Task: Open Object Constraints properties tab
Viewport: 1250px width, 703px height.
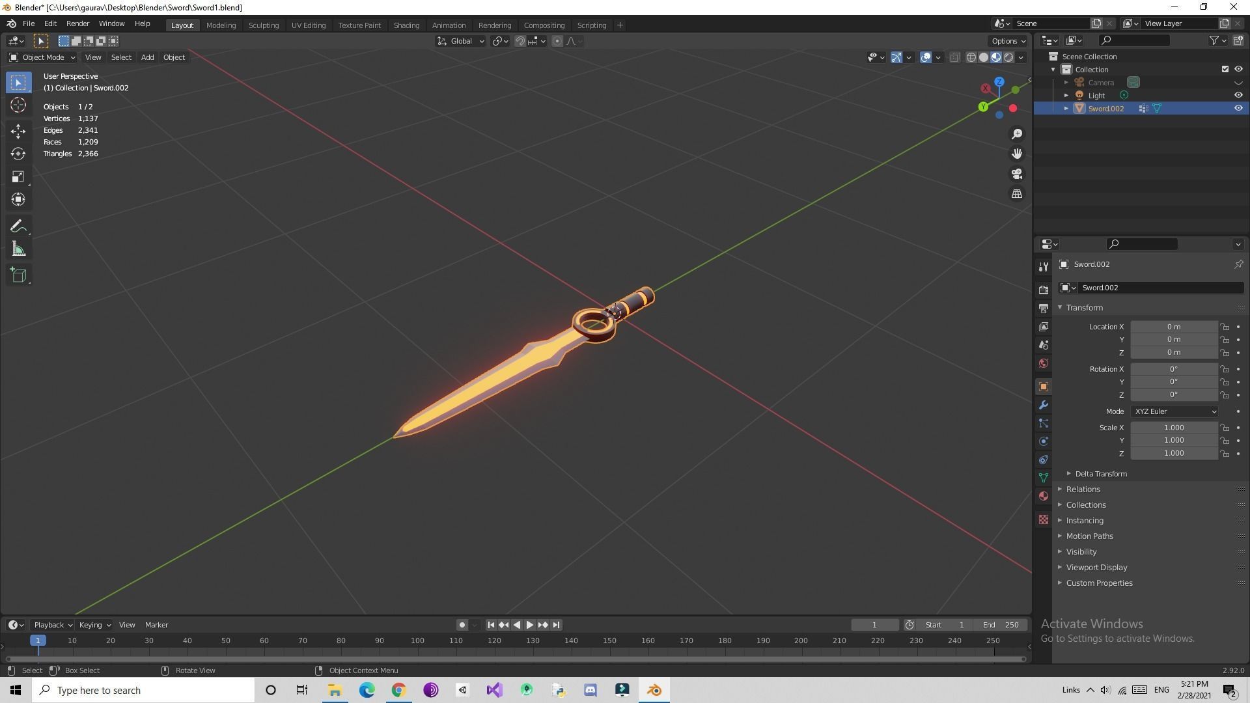Action: 1044,460
